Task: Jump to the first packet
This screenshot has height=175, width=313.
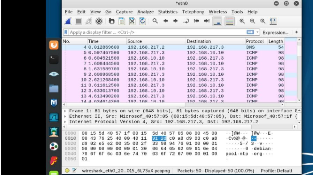Action: 197,21
